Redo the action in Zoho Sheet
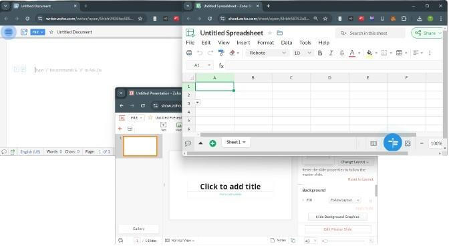The height and width of the screenshot is (246, 451). pyautogui.click(x=210, y=53)
